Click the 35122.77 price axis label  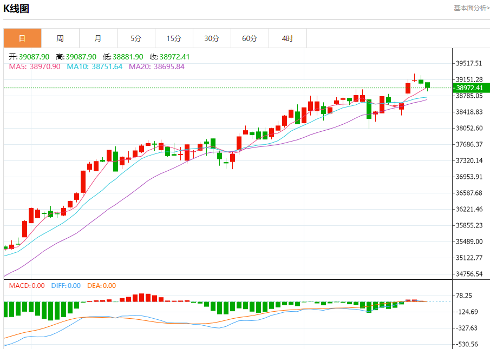click(469, 258)
